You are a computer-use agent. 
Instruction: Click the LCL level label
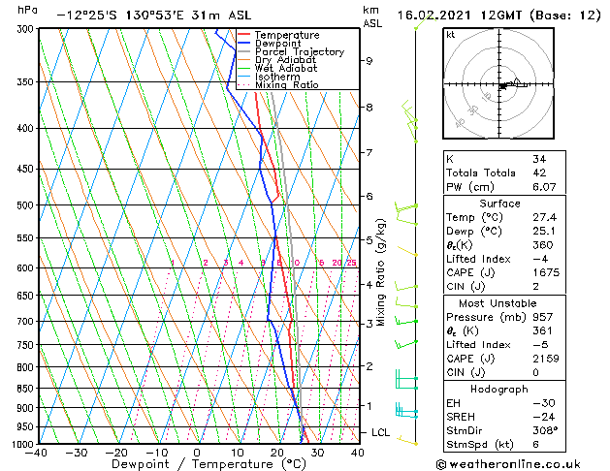[x=380, y=432]
